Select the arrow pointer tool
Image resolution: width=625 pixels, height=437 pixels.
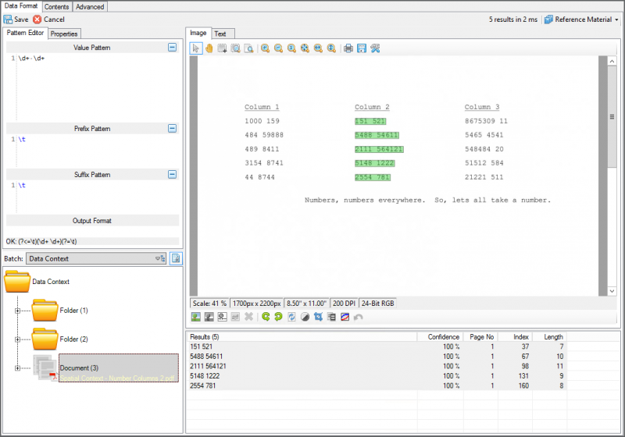pos(197,48)
